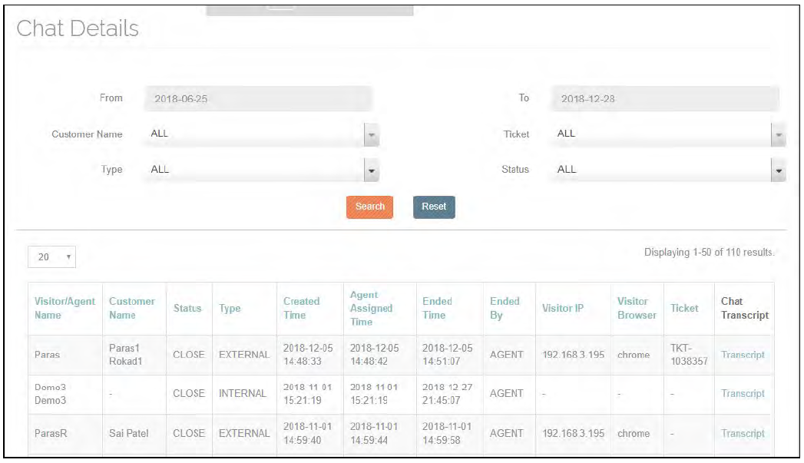Sort by Customer Name column header

(131, 308)
